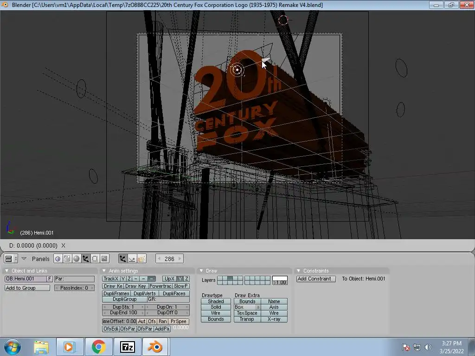
Task: Select the Editing context icon
Action: (95, 259)
